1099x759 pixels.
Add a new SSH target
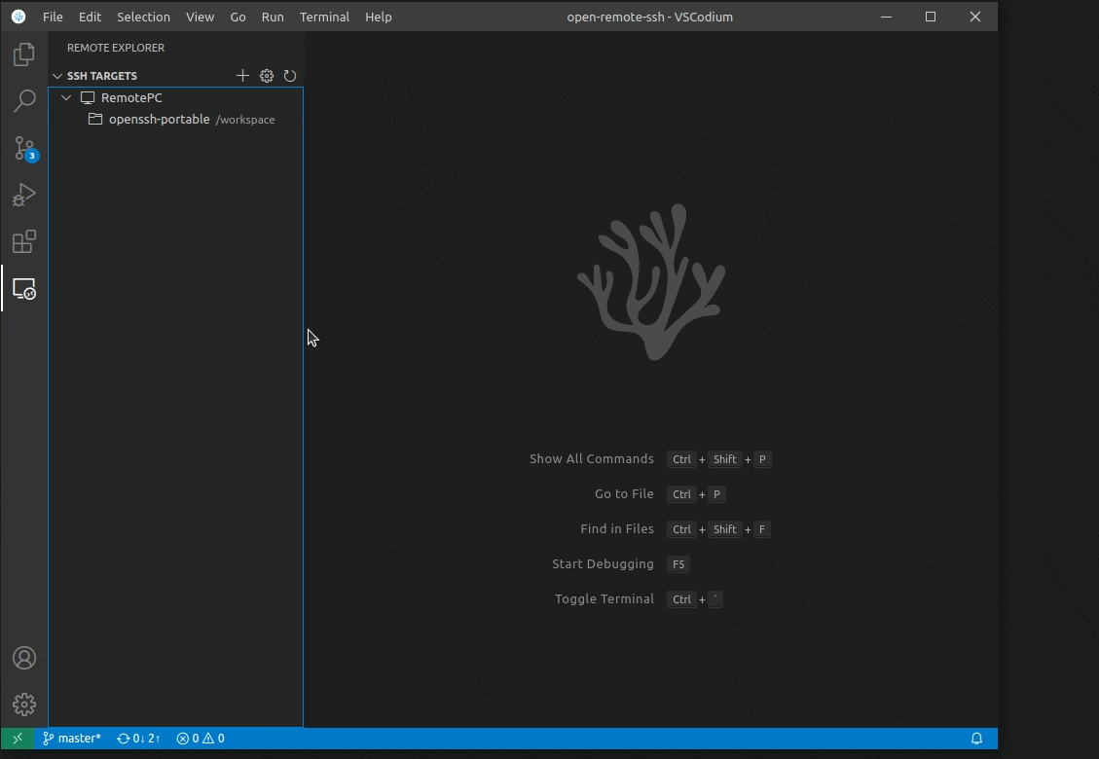243,75
